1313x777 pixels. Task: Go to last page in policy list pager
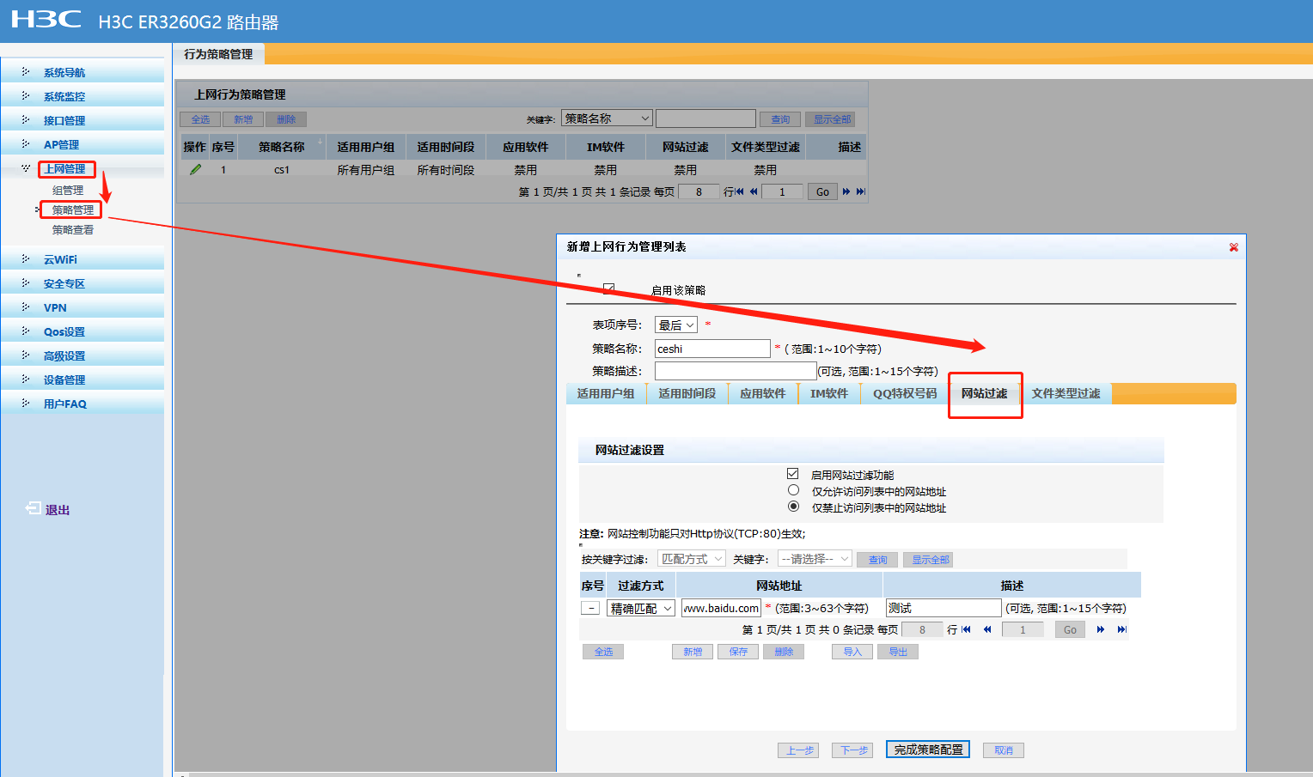[x=860, y=191]
